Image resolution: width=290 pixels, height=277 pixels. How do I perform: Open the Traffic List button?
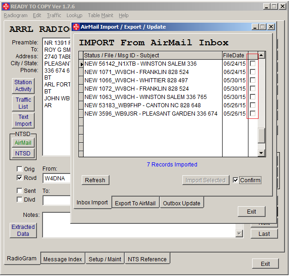point(23,103)
